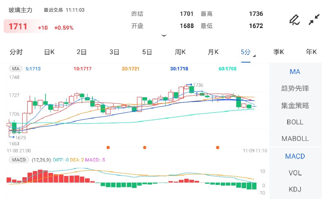The width and height of the screenshot is (323, 199).
Task: Toggle the MACD label pill above histogram
Action: point(19,160)
